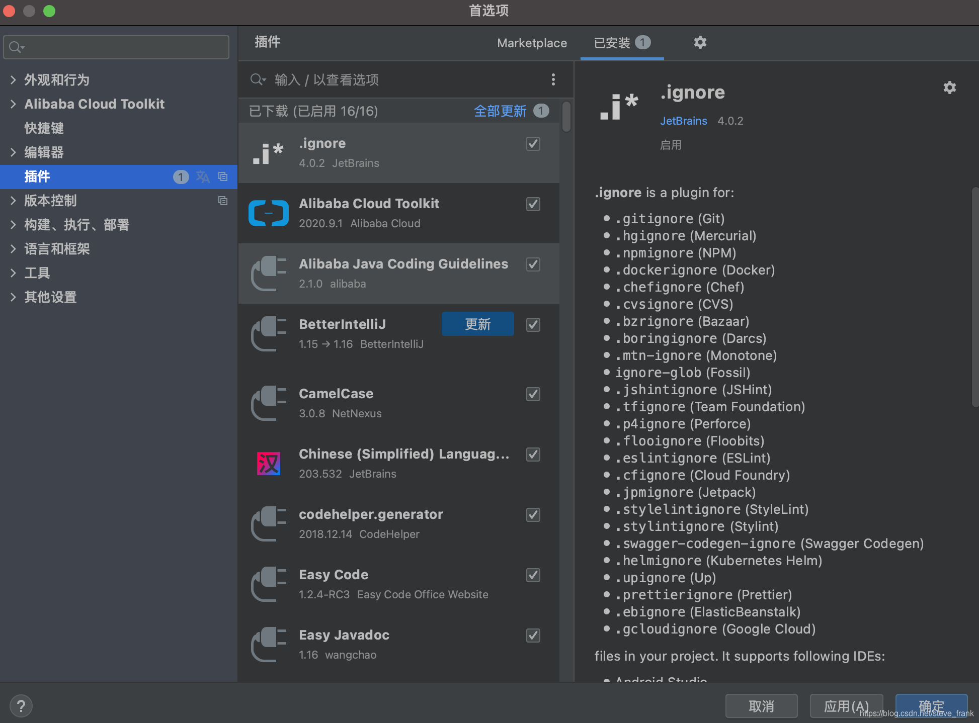Click 已下载 (已启用 16/16) header
Screen dimensions: 979x723
click(313, 111)
